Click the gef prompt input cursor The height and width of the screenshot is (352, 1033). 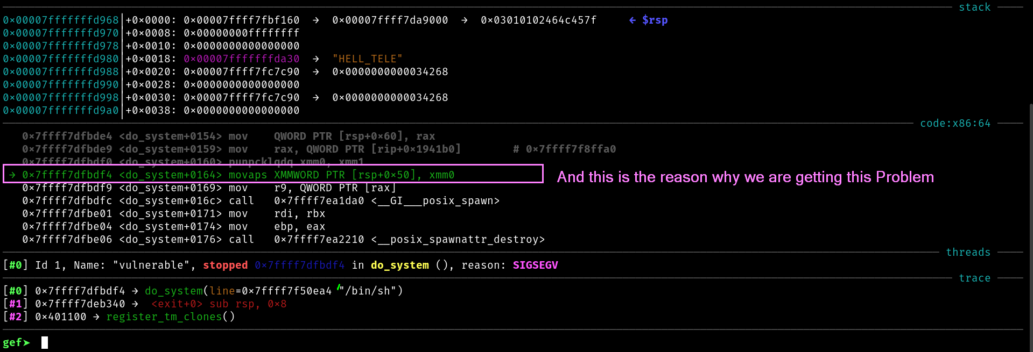click(45, 342)
